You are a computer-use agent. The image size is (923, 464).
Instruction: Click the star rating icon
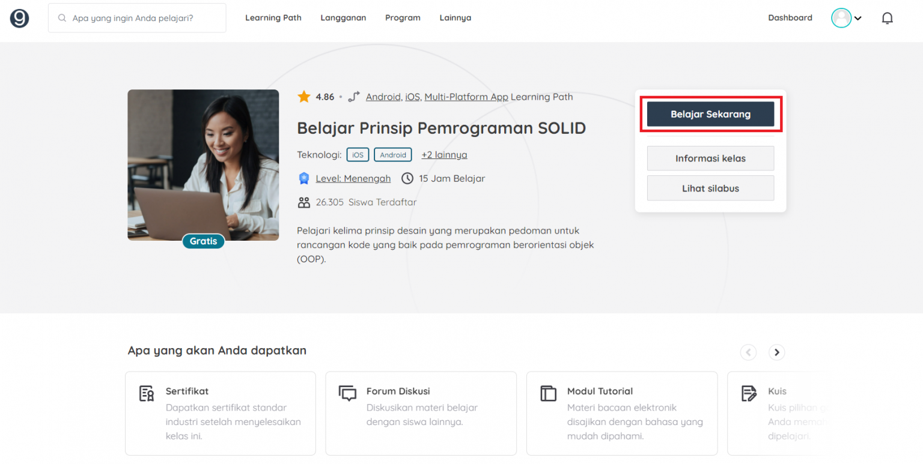point(303,96)
